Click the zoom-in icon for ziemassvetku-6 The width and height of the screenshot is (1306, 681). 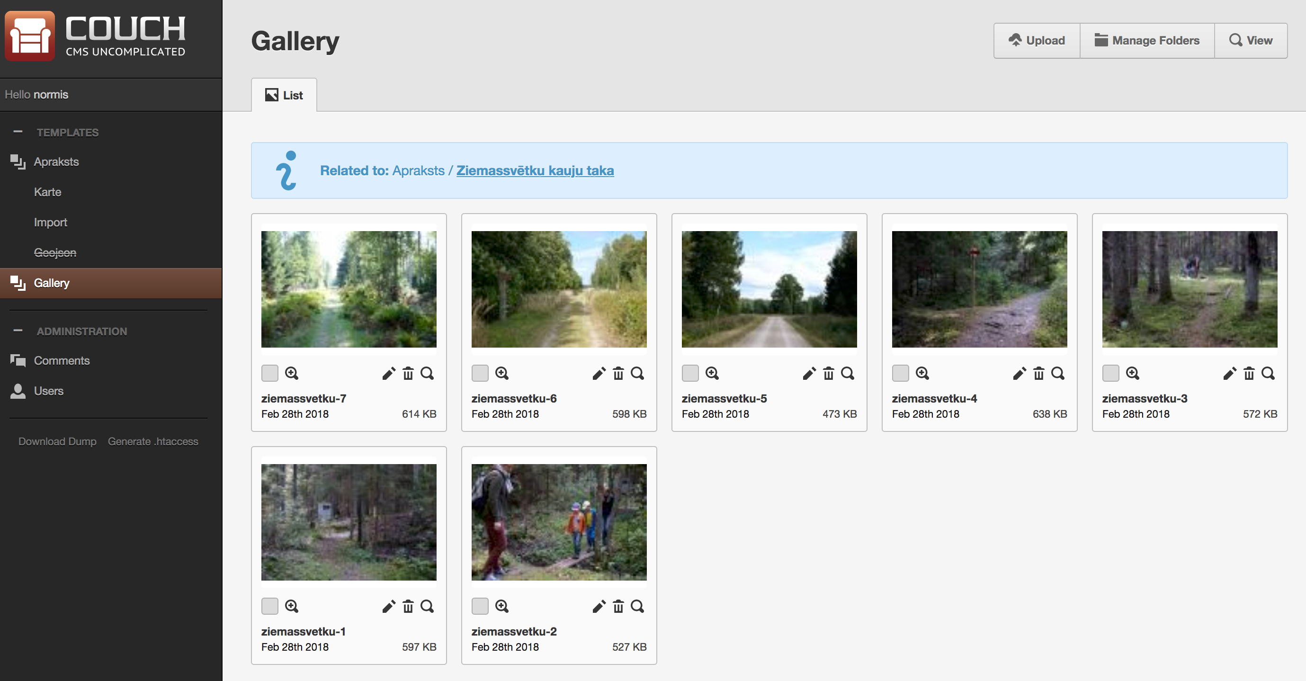pyautogui.click(x=502, y=373)
